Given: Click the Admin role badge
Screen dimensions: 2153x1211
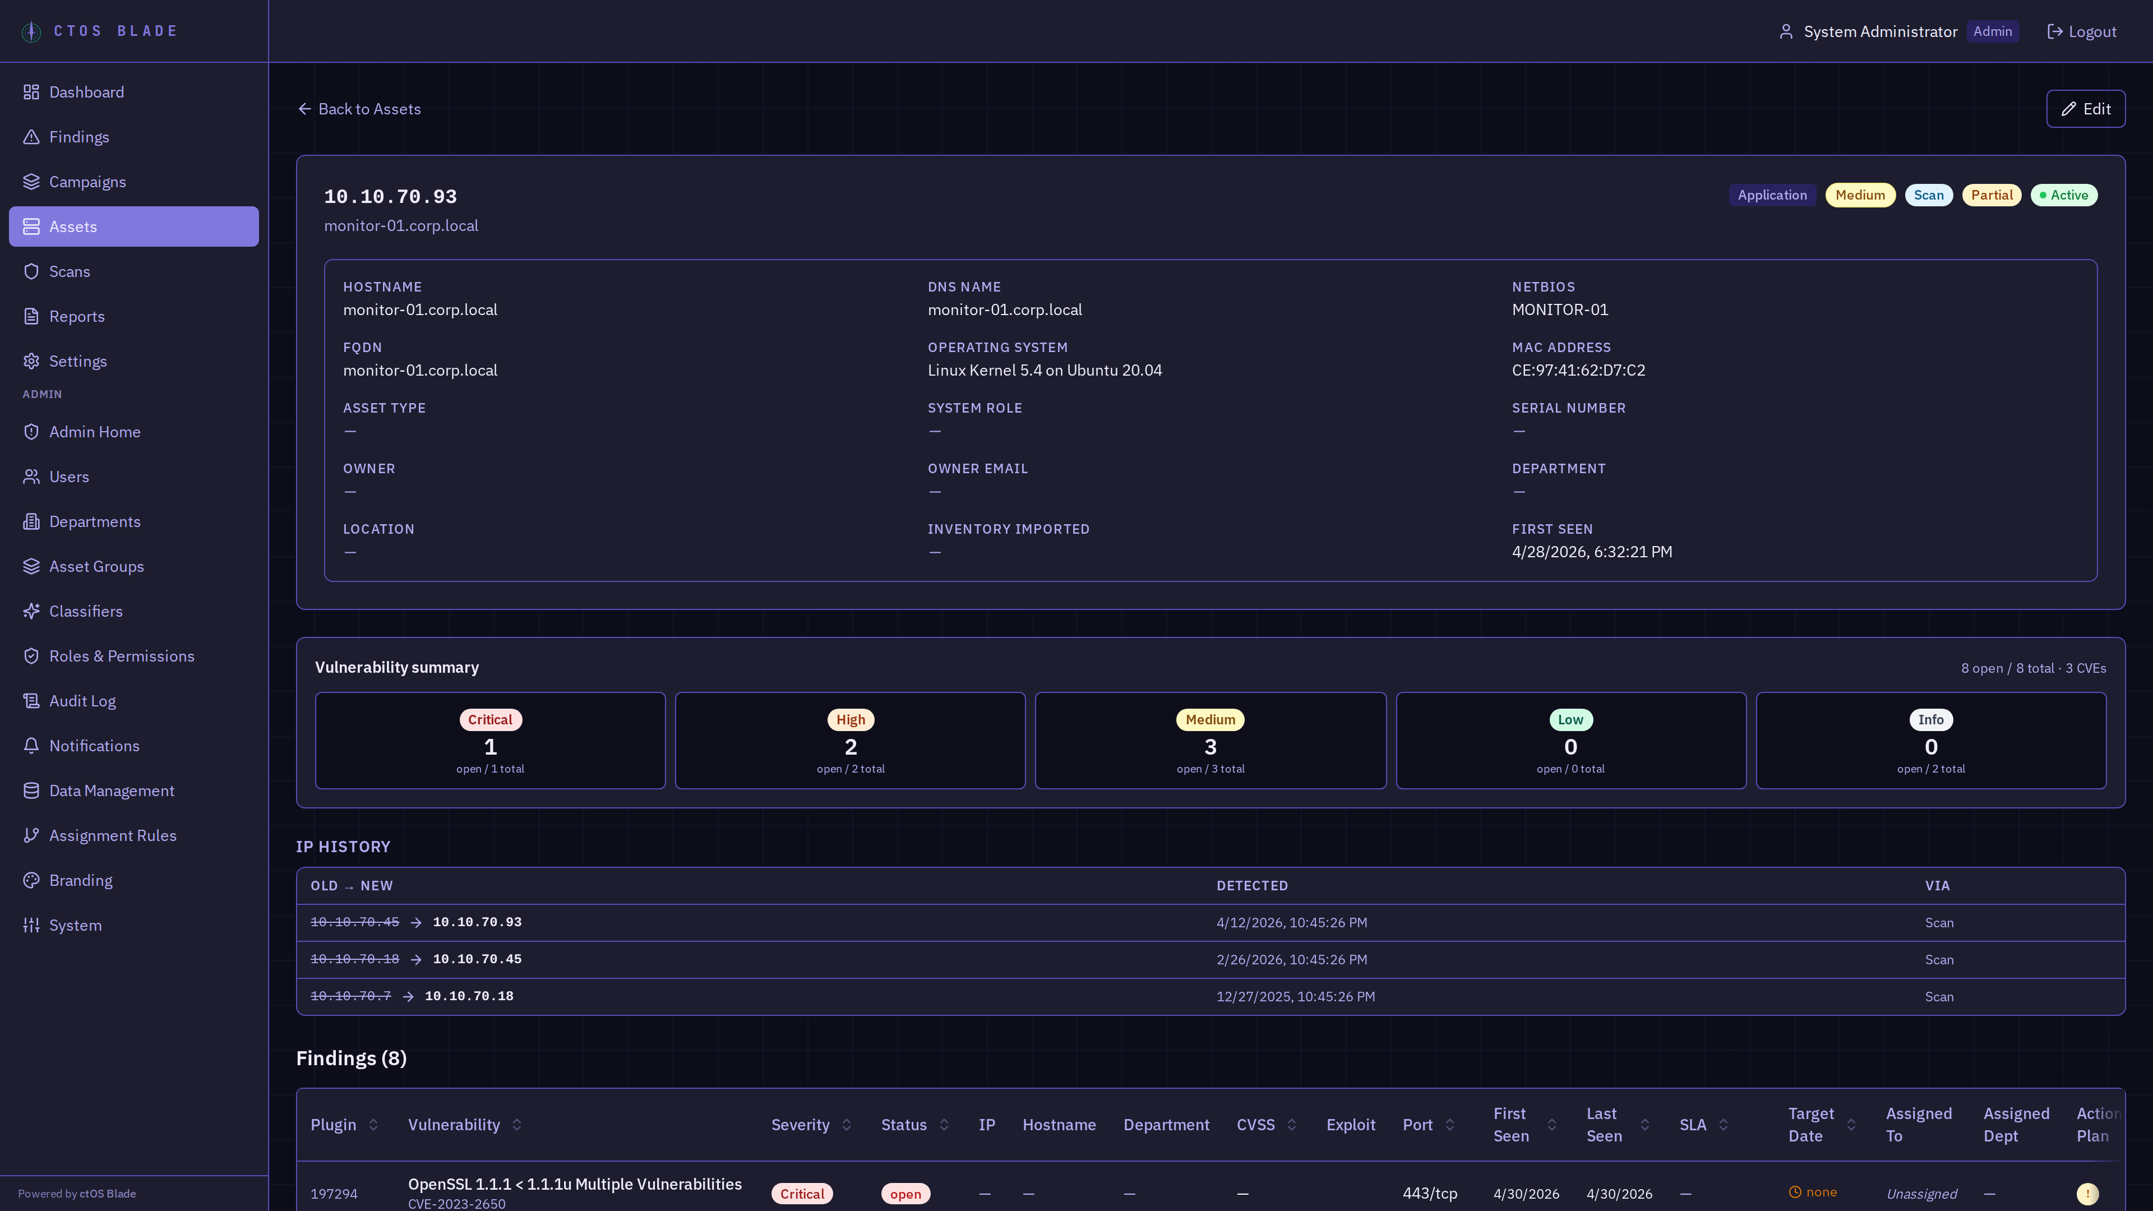Looking at the screenshot, I should pos(1993,32).
